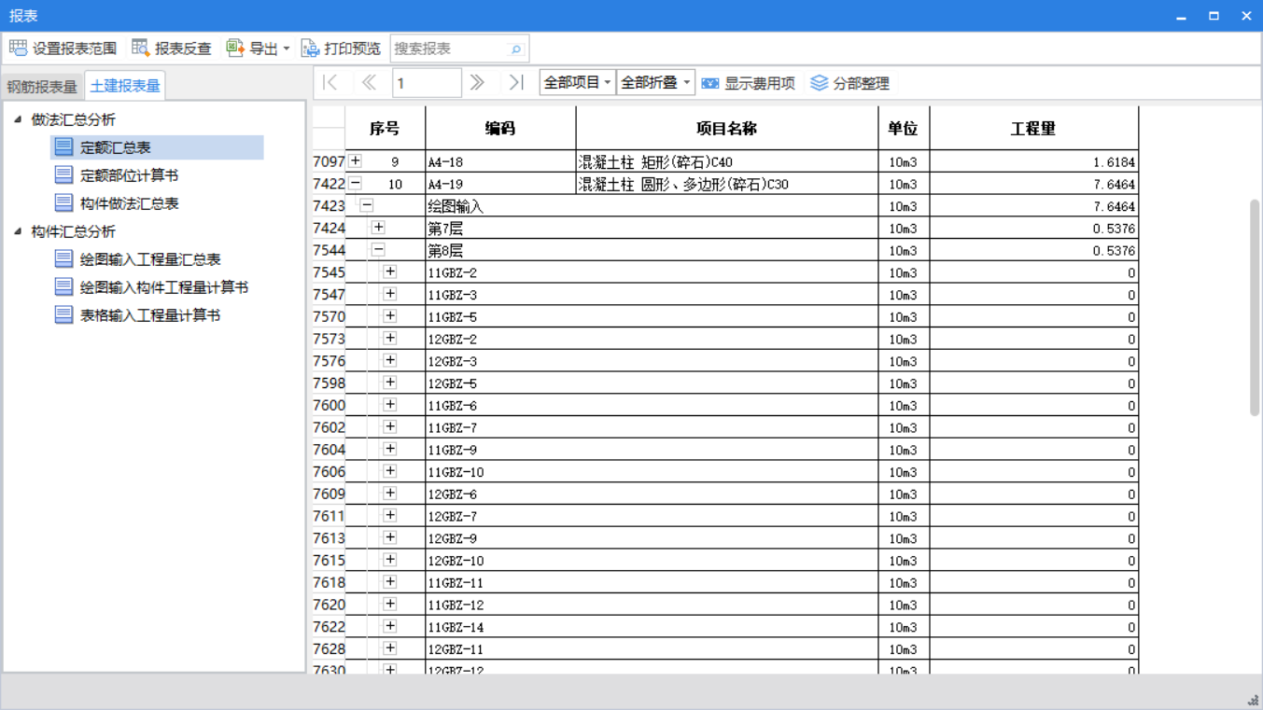Maximize the 报表 window
The image size is (1263, 710).
[x=1214, y=16]
